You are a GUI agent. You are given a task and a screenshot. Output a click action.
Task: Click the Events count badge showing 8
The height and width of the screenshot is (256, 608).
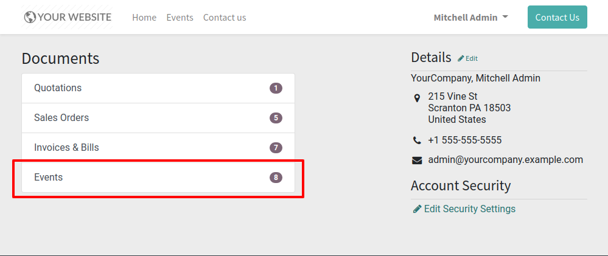[x=276, y=178]
